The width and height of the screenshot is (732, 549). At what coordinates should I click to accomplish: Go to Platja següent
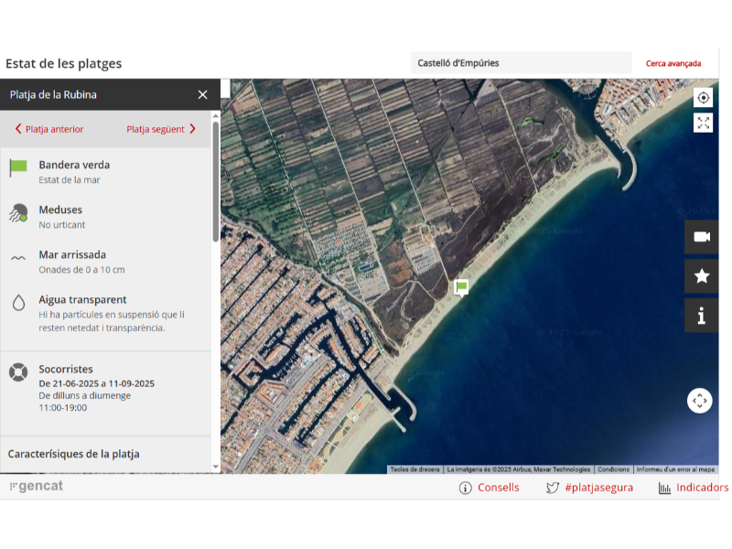[x=161, y=129]
